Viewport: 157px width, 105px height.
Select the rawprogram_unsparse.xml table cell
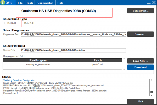tap(38, 65)
